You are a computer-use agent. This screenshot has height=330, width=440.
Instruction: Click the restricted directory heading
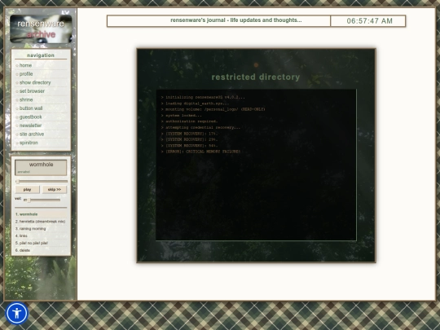(256, 77)
